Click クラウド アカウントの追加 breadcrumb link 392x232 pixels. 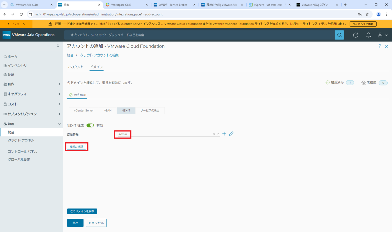(100, 55)
